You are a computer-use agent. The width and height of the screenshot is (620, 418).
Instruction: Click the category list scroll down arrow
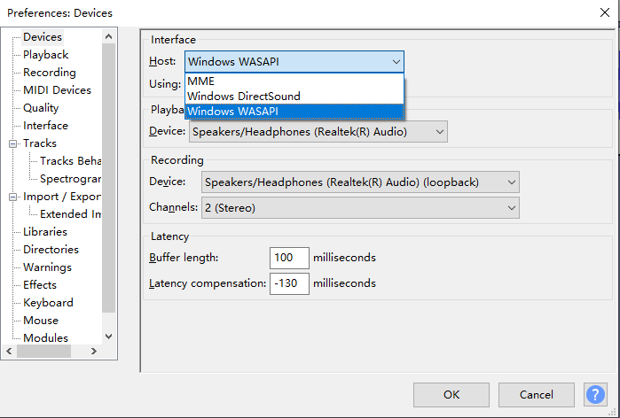tap(109, 337)
